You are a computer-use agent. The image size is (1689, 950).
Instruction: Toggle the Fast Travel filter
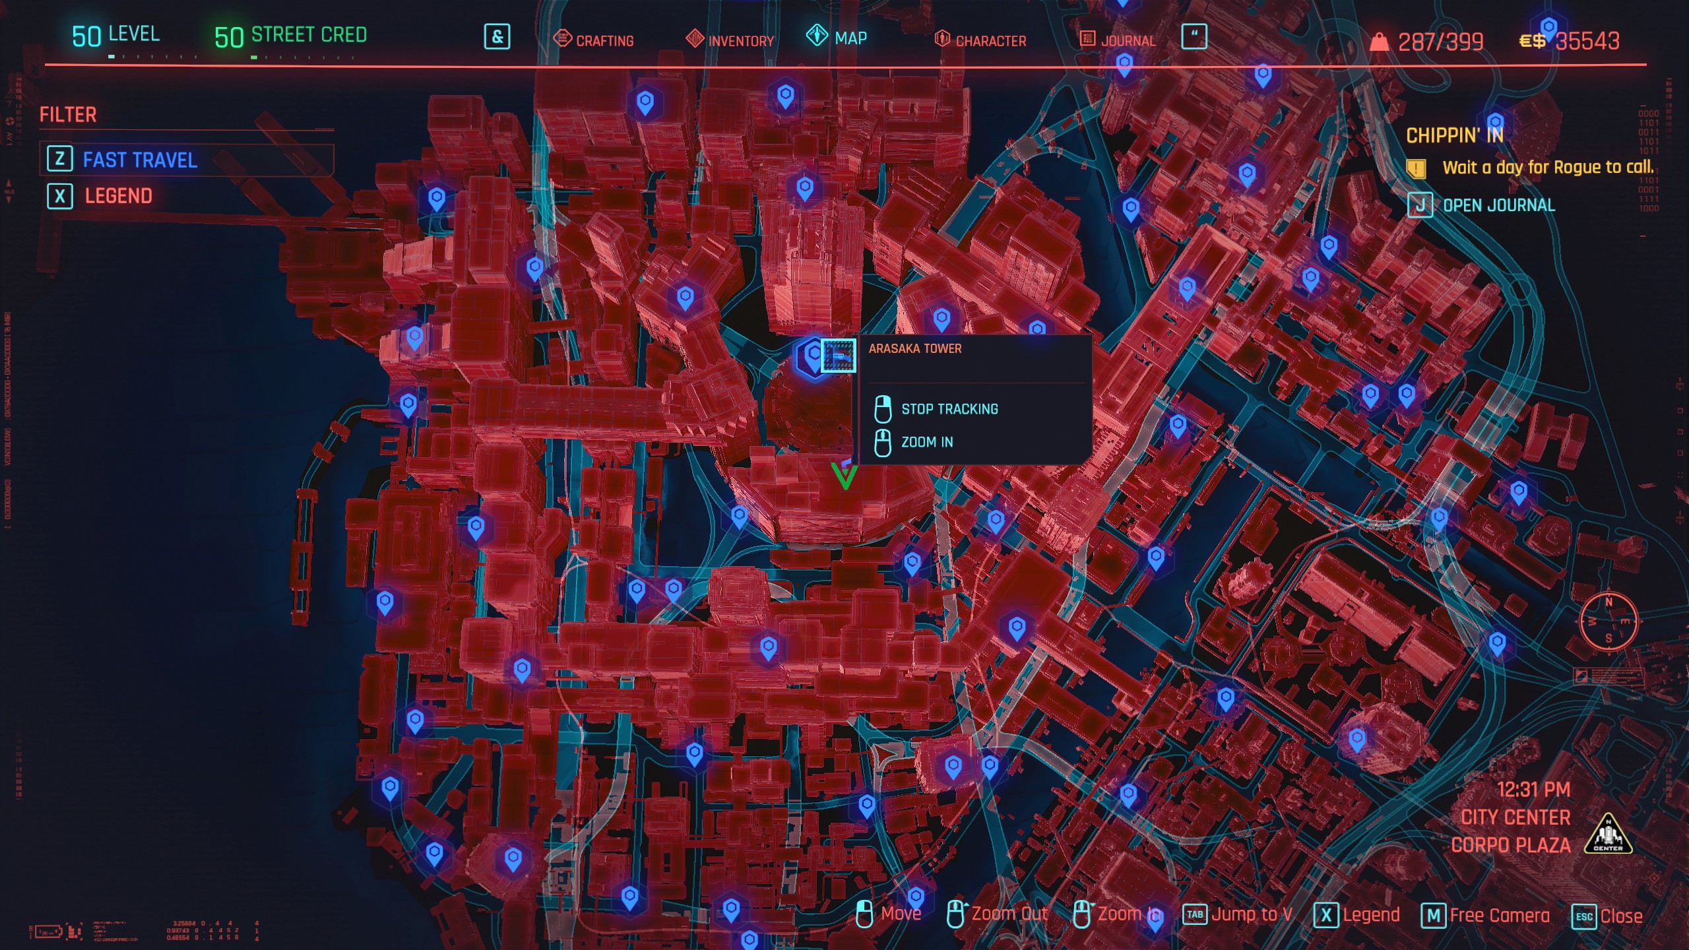pyautogui.click(x=139, y=160)
